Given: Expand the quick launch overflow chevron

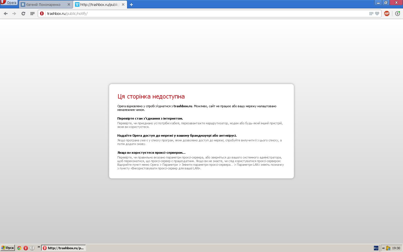Looking at the screenshot, I should click(x=39, y=247).
